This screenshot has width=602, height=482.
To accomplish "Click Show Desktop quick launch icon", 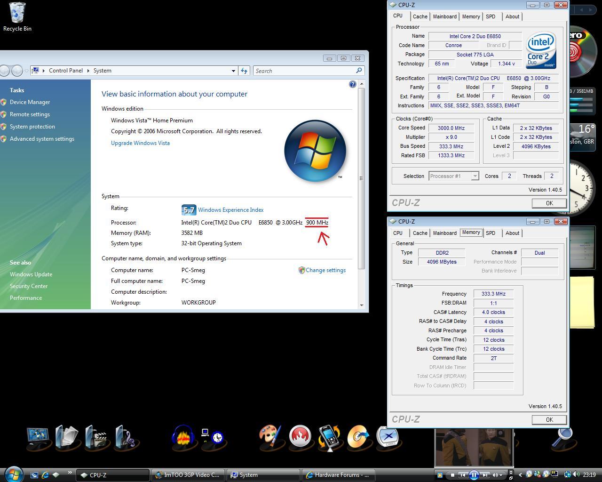I will (34, 475).
